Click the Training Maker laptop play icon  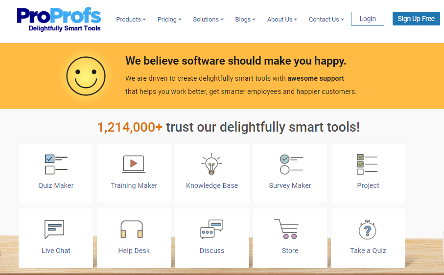[134, 164]
